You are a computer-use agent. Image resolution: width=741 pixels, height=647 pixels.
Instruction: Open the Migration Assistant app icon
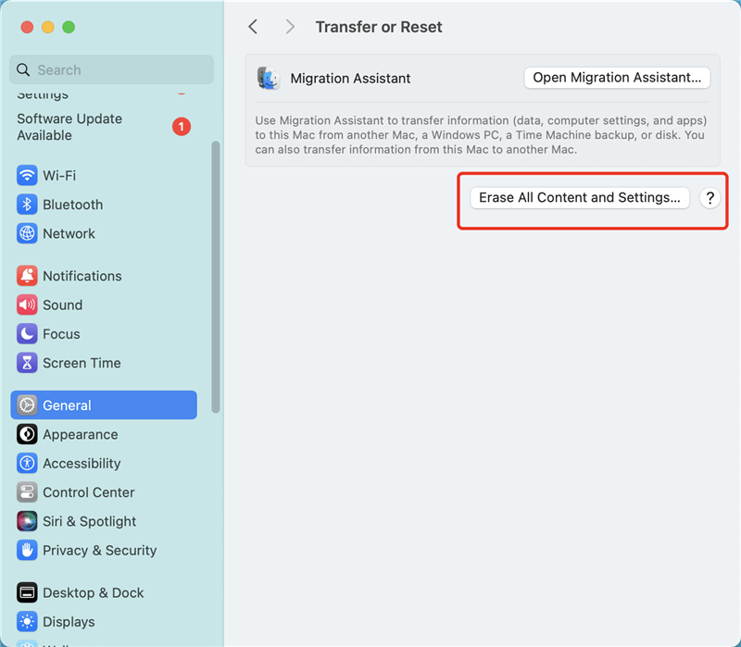tap(269, 79)
